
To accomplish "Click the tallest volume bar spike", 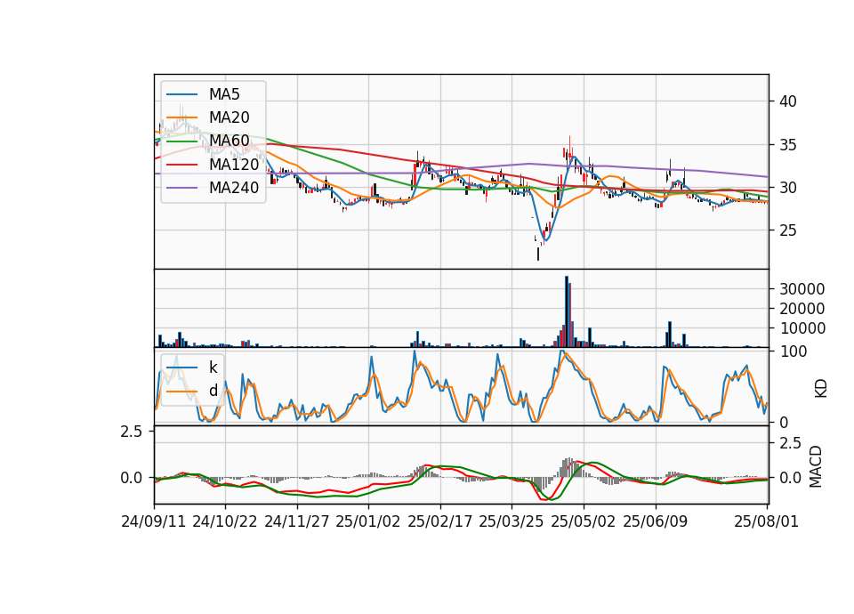I will coord(567,311).
